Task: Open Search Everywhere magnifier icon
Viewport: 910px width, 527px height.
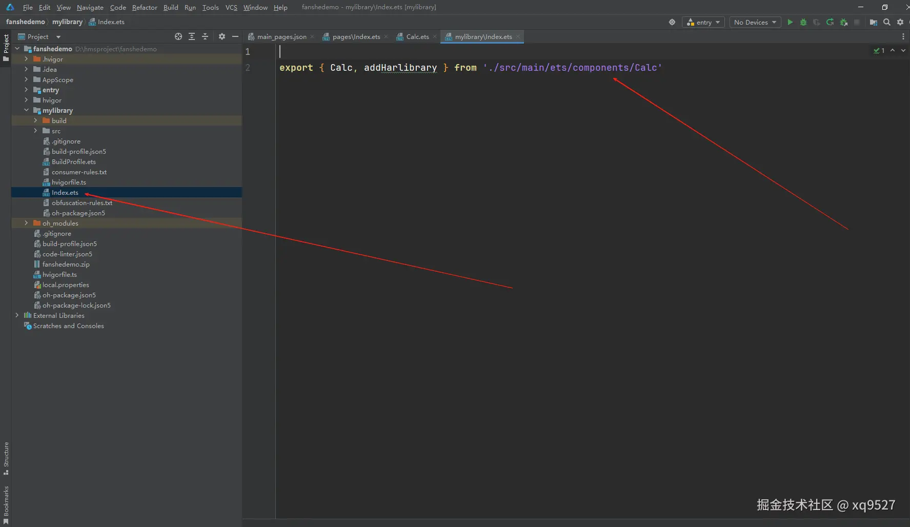Action: coord(887,22)
